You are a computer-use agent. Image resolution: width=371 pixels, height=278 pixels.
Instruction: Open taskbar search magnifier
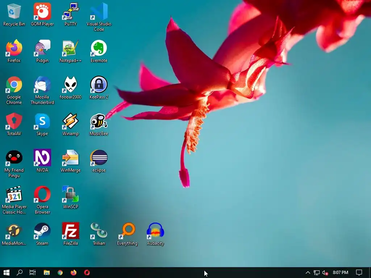point(20,273)
